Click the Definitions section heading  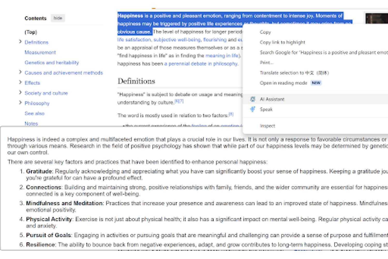point(136,81)
